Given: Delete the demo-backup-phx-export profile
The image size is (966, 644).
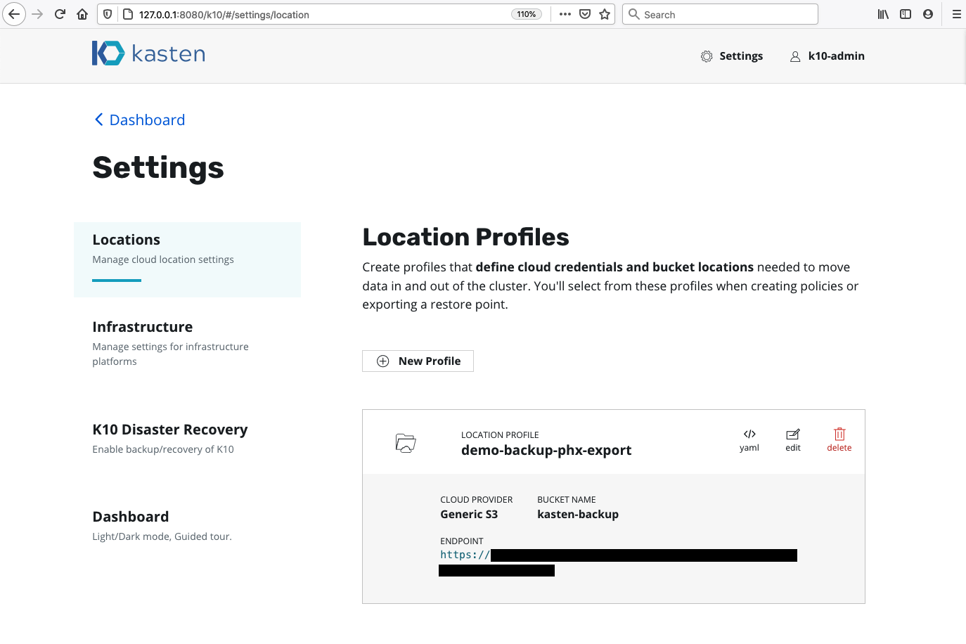Looking at the screenshot, I should pos(839,439).
